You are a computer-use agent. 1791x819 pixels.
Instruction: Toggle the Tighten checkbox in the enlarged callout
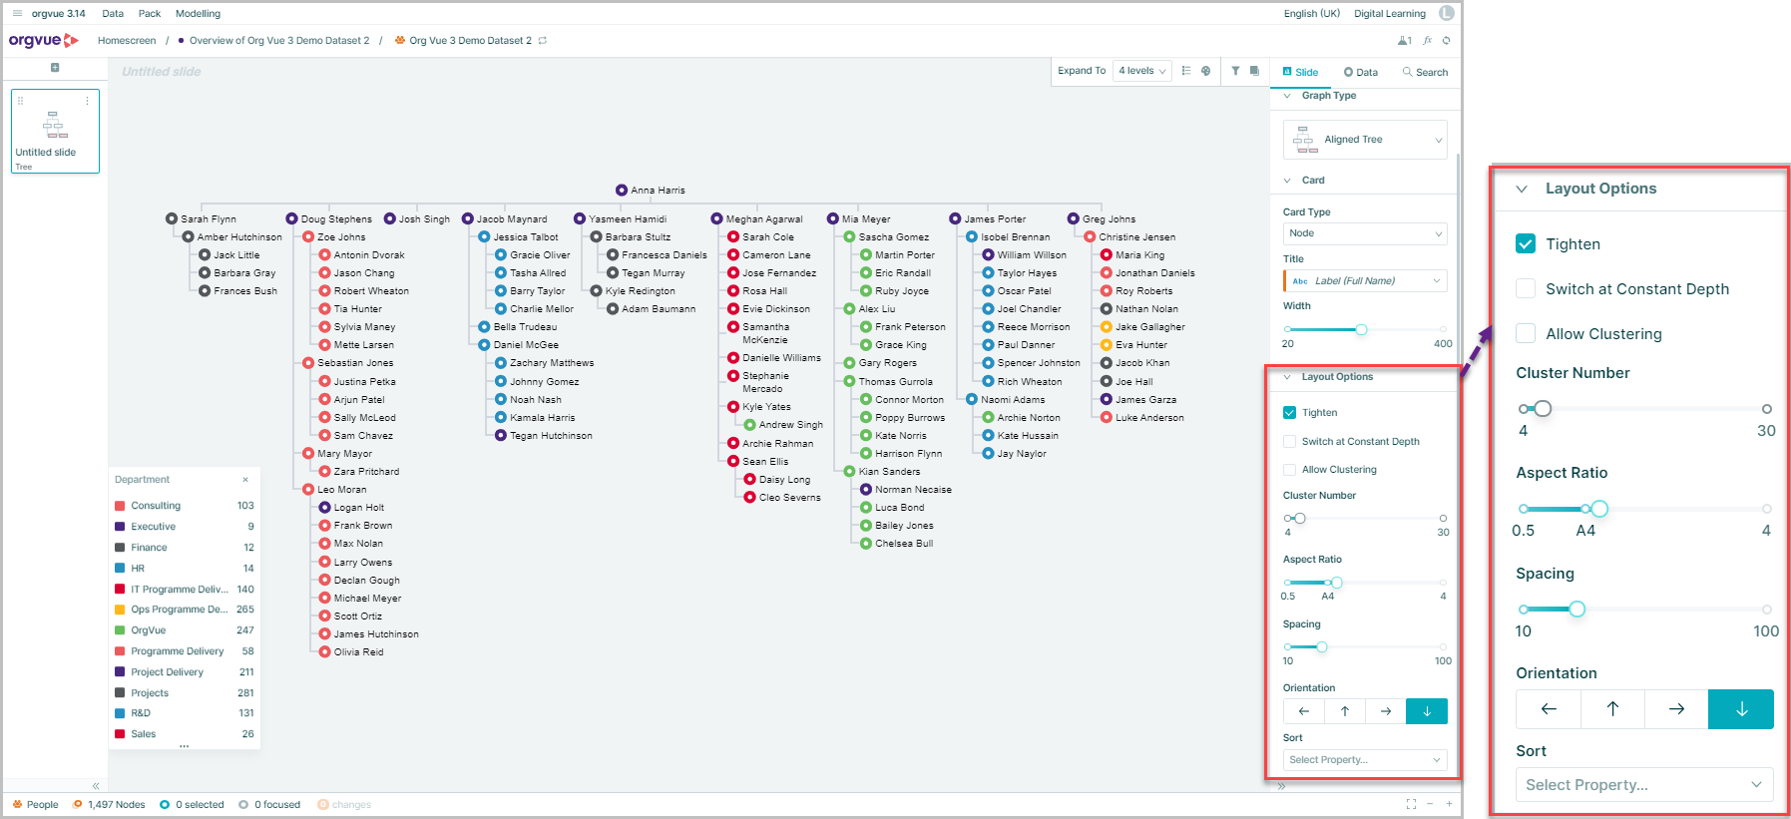(1526, 243)
